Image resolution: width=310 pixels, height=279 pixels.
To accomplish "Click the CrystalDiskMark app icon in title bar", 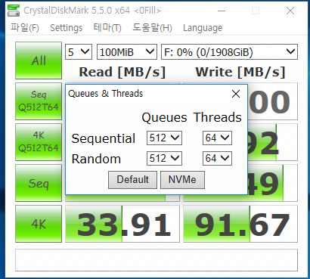I will (14, 11).
